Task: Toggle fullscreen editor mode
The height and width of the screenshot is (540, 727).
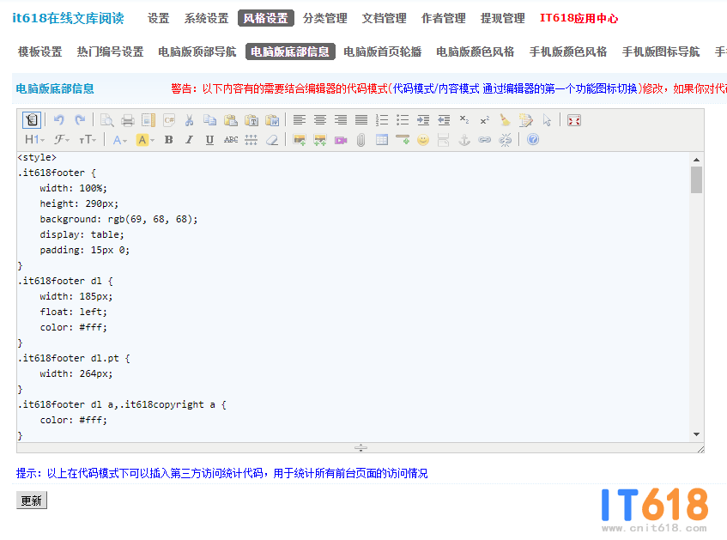Action: coord(574,120)
